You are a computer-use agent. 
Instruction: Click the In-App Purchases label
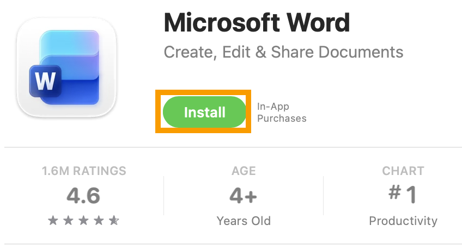(281, 112)
